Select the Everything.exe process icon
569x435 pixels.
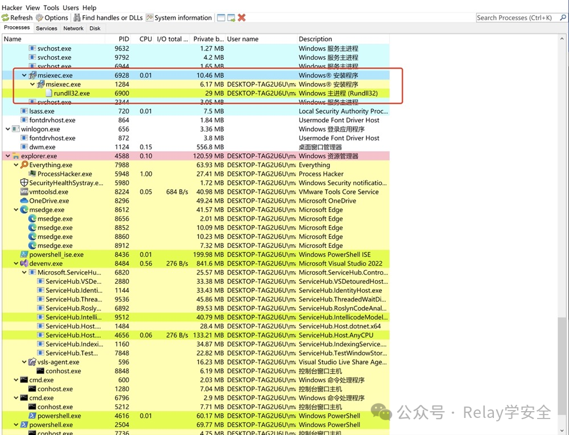click(x=24, y=165)
